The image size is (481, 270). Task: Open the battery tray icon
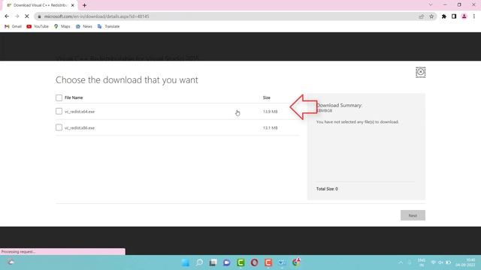point(448,262)
